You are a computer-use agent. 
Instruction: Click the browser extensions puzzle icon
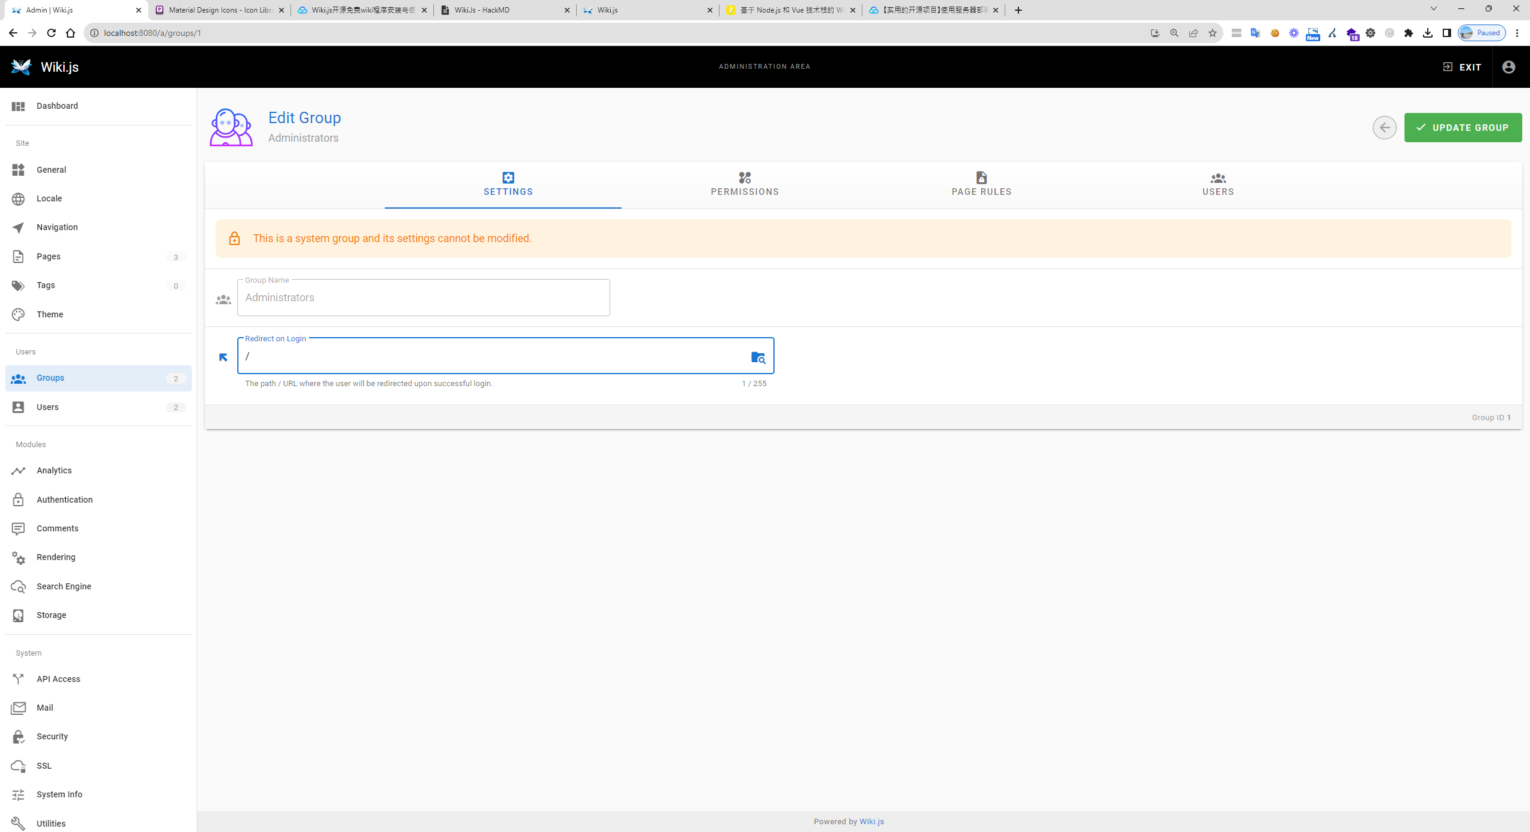(1409, 33)
